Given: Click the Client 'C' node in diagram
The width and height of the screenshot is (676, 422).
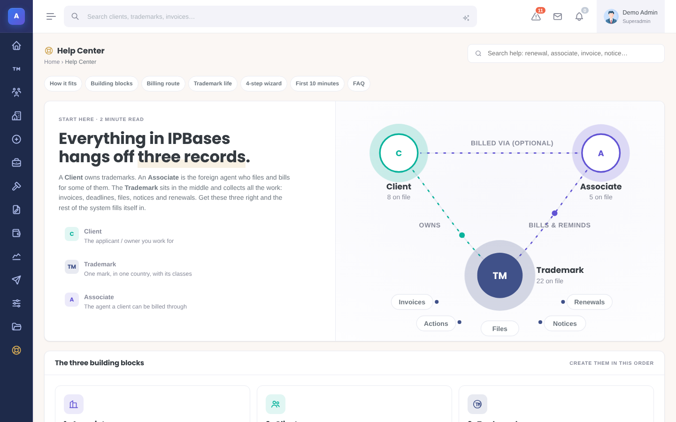Looking at the screenshot, I should [399, 153].
